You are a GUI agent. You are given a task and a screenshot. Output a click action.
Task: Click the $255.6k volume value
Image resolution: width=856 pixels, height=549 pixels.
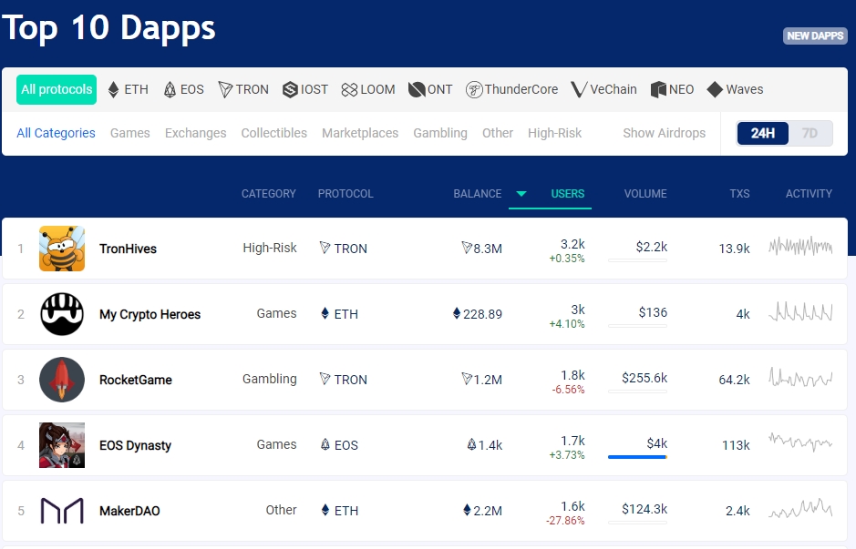(645, 378)
